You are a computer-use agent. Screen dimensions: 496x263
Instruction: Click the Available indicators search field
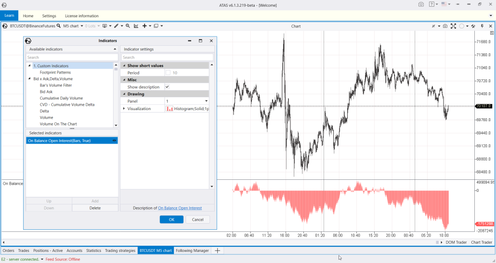pos(72,58)
